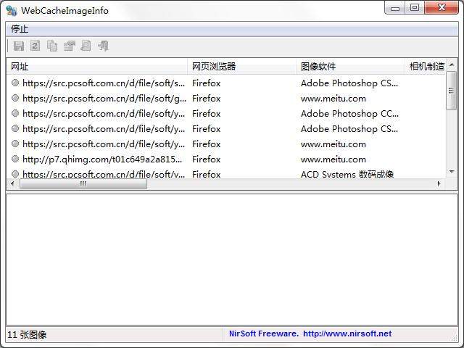The image size is (464, 348).
Task: Click Adobe Photoshop CS... in soft/s... row
Action: click(349, 83)
